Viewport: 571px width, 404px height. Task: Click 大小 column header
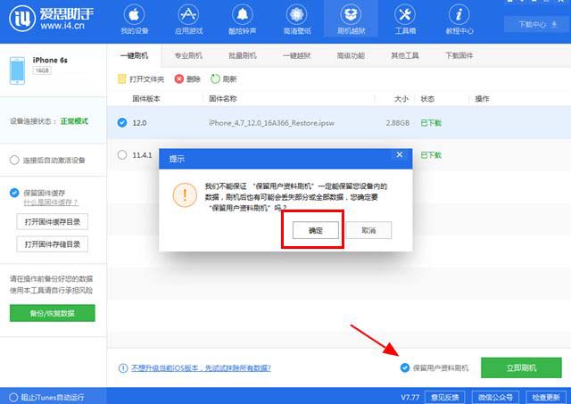(401, 99)
